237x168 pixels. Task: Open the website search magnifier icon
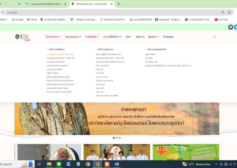(215, 37)
